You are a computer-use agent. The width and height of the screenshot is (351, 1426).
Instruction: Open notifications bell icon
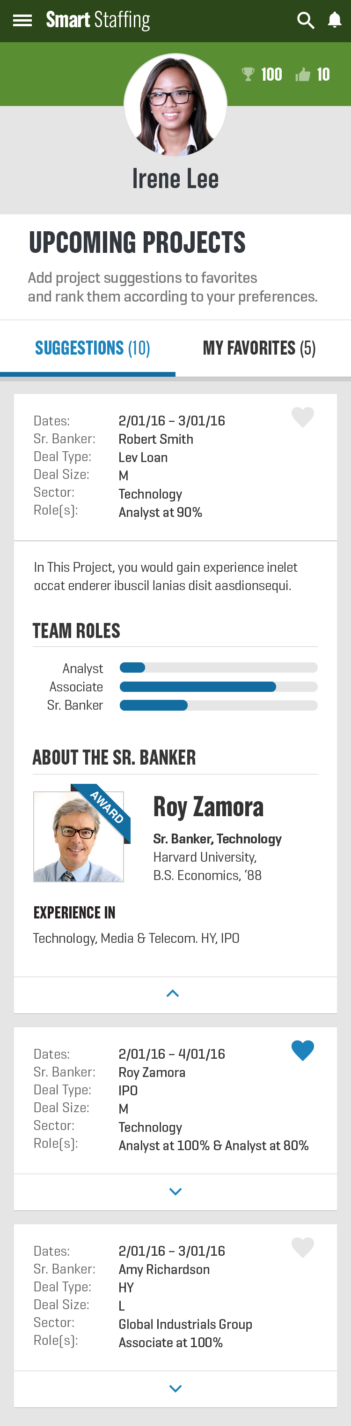[x=335, y=20]
